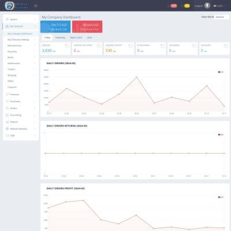231x231 pixels.
Task: Open the Banks sidebar link
Action: [10, 57]
